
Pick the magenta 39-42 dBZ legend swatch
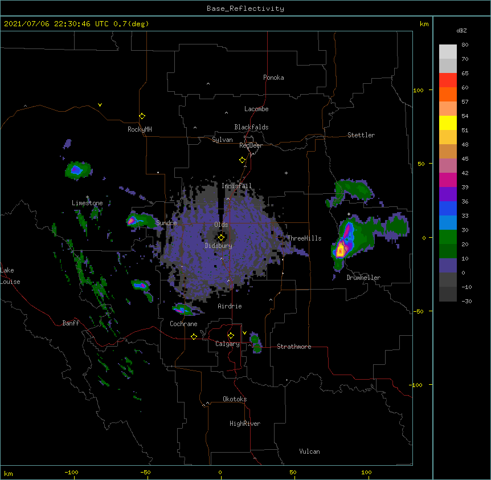[448, 180]
